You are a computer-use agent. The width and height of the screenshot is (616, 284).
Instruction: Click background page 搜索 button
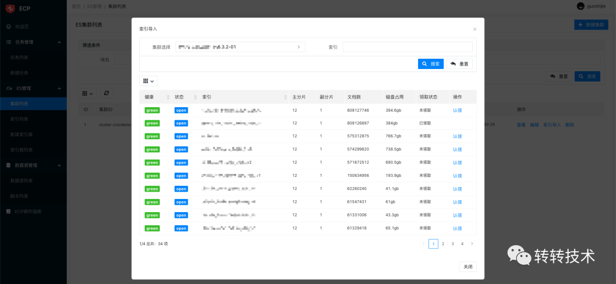[587, 76]
